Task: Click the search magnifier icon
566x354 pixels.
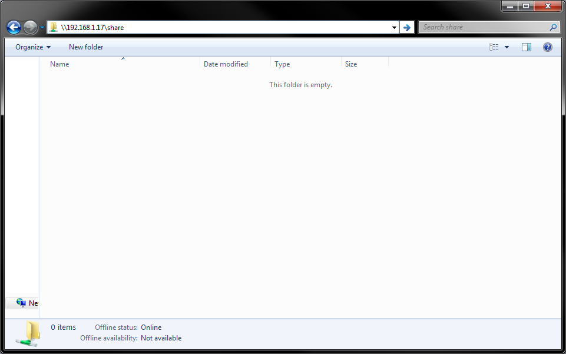Action: pos(553,27)
